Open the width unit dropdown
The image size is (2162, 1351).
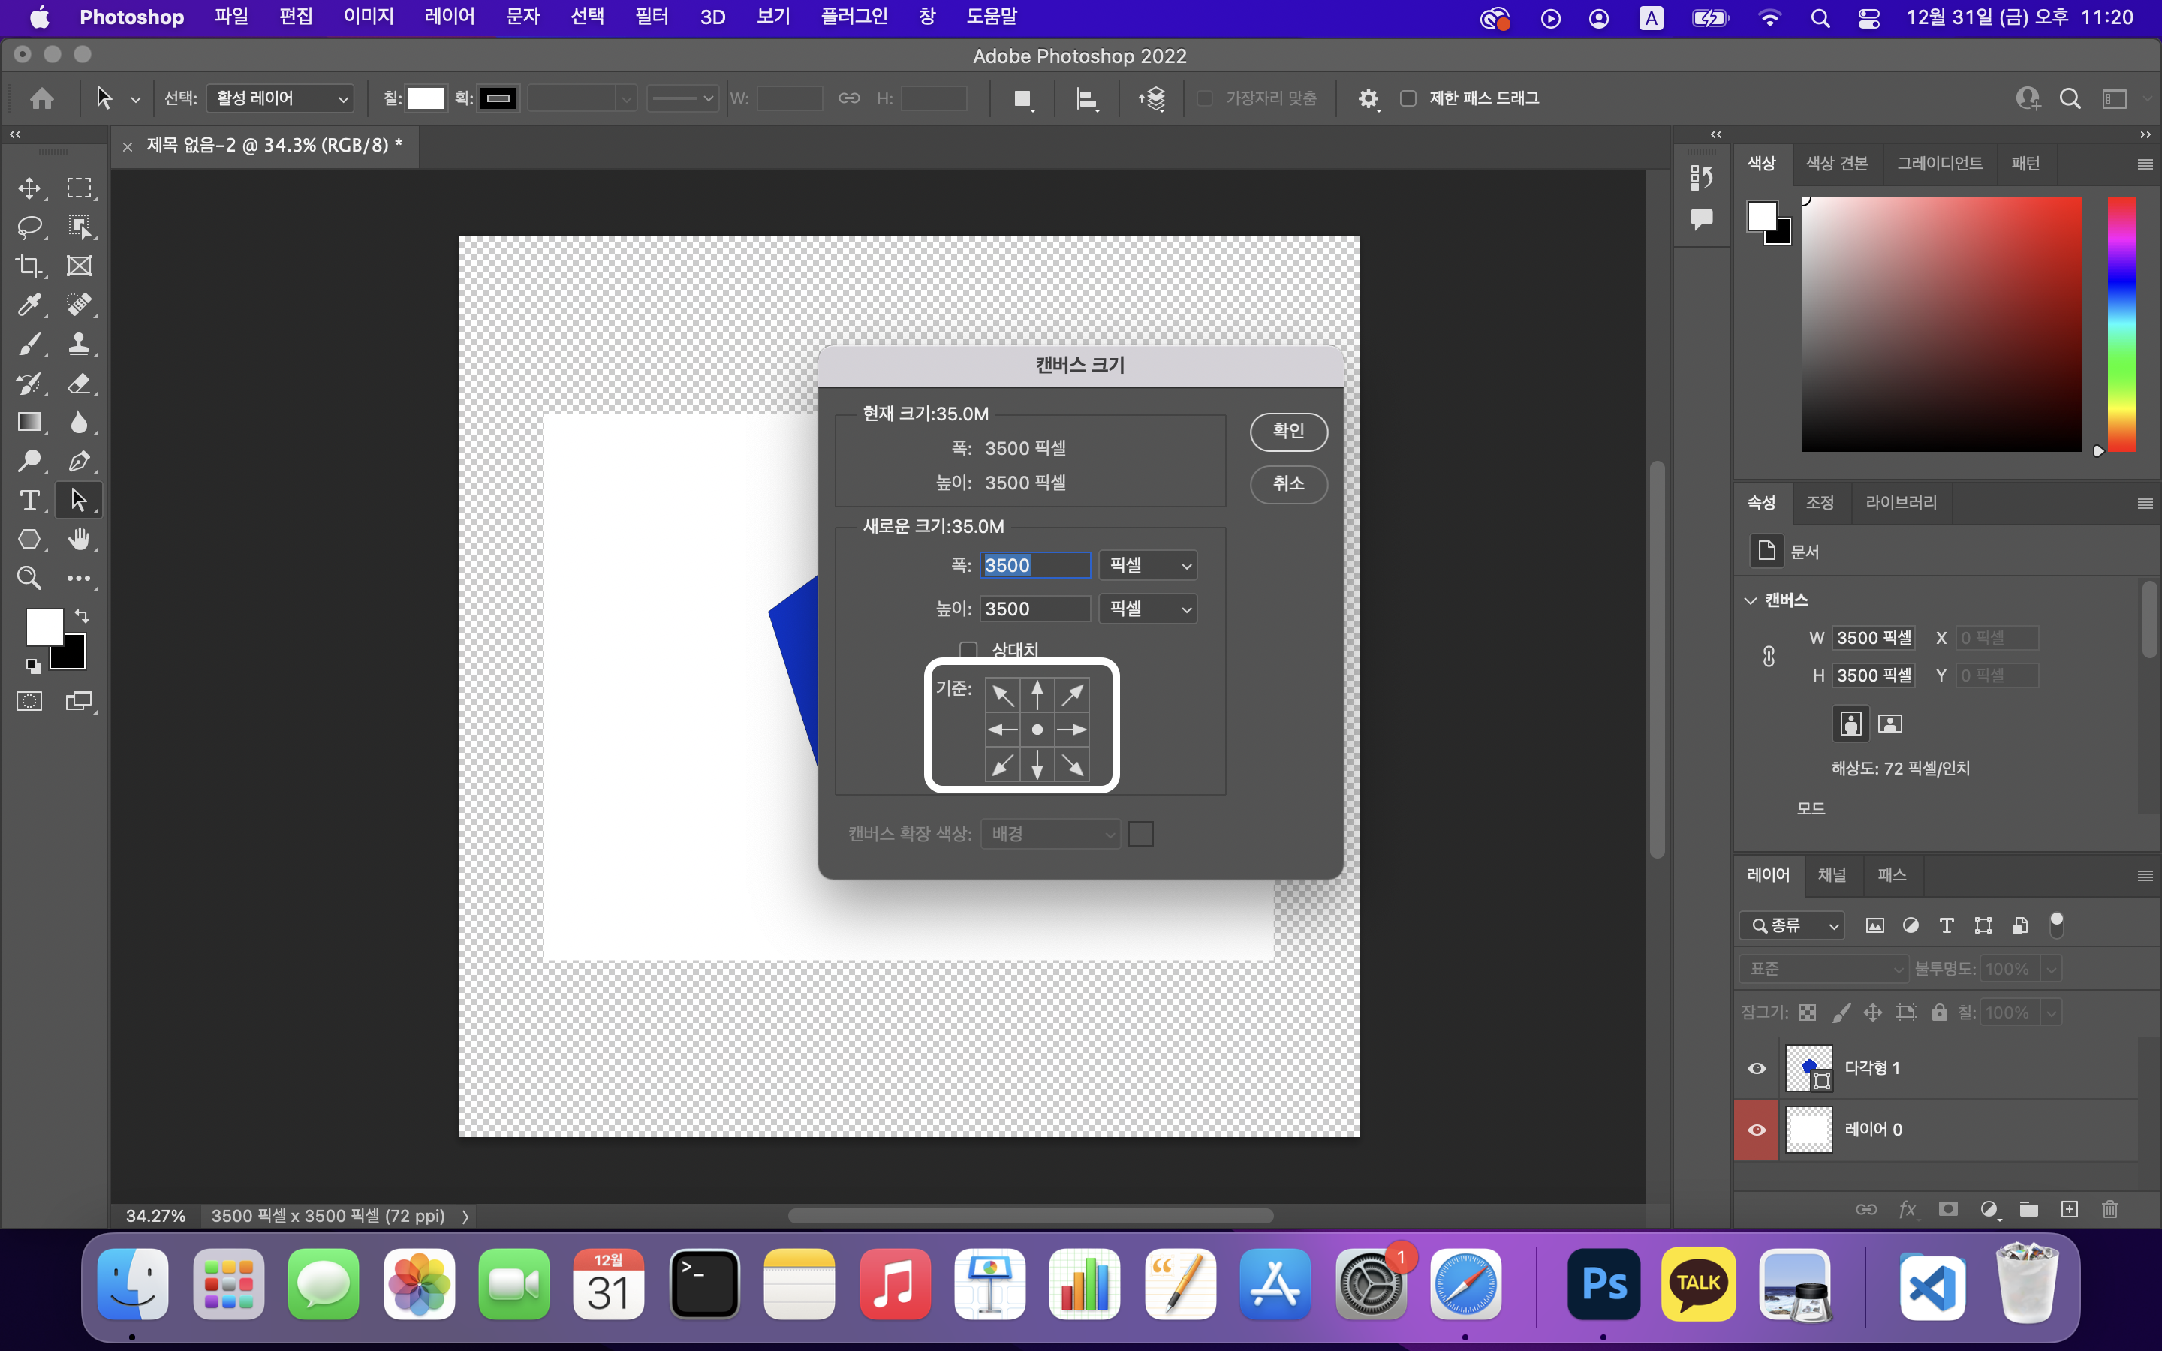tap(1148, 564)
